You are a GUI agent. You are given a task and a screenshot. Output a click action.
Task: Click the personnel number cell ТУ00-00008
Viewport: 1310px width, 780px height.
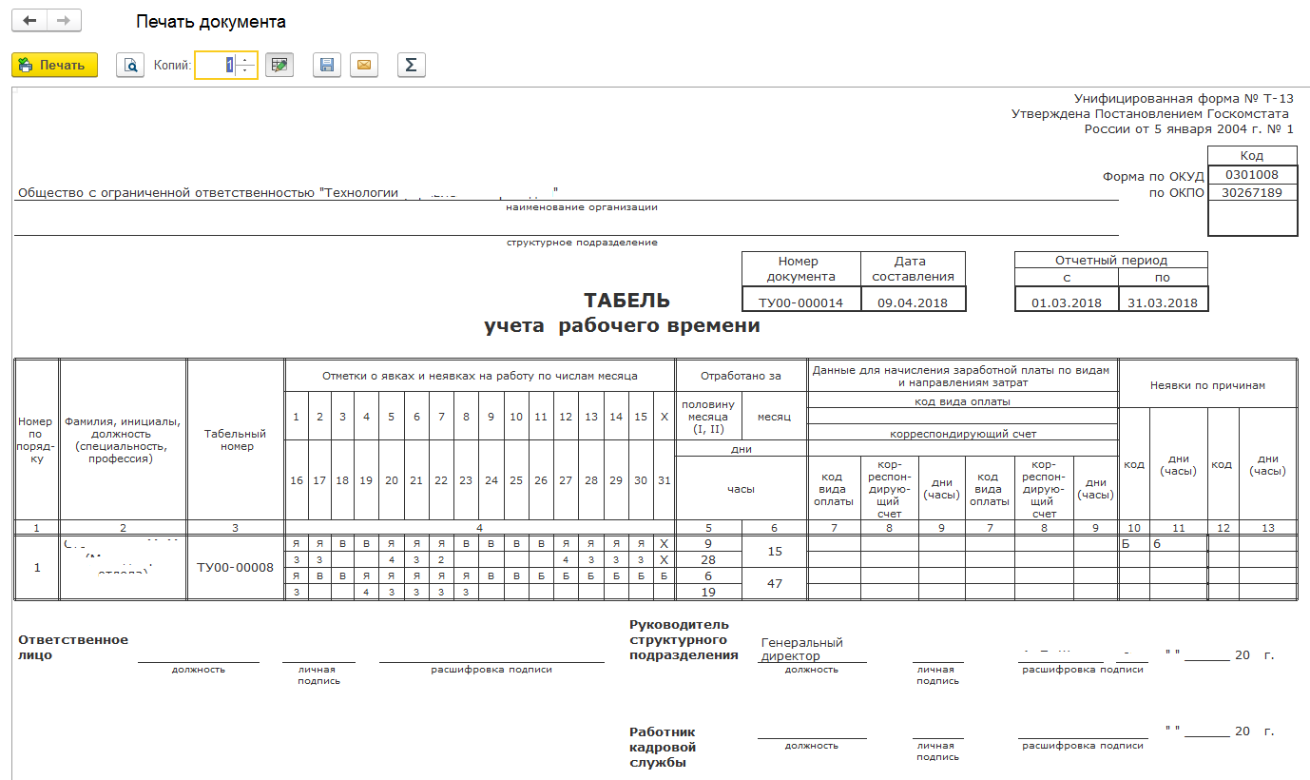click(x=236, y=568)
